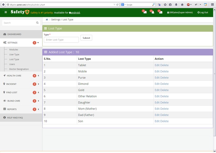The image size is (216, 153).
Task: Collapse the Settings menu caret
Action: (x=38, y=43)
